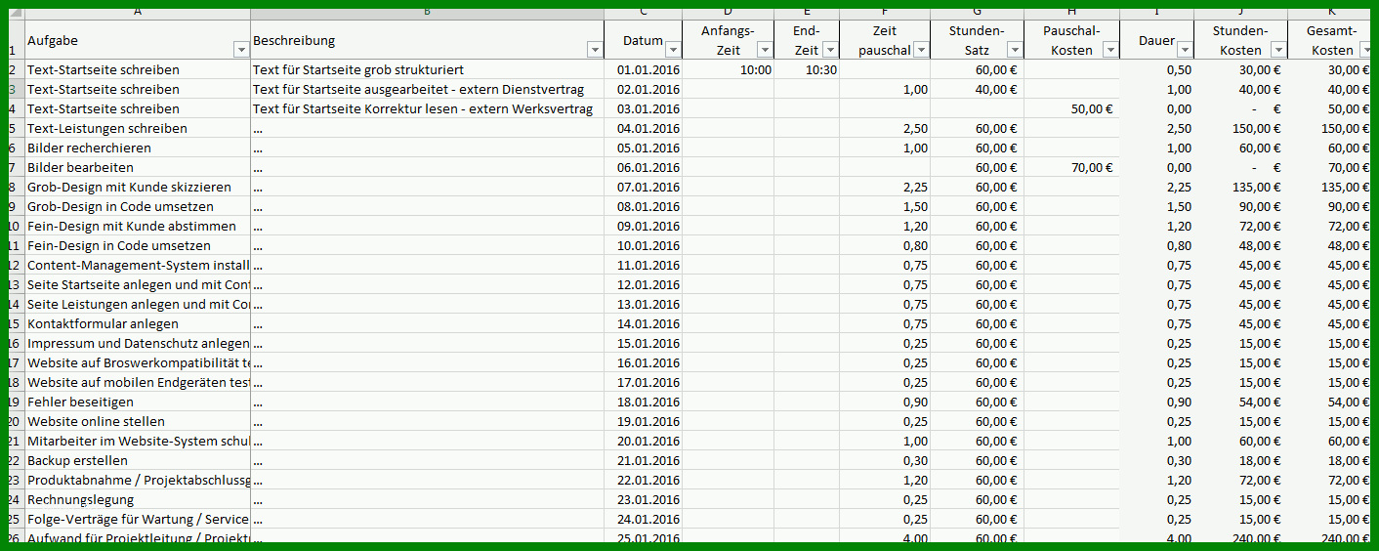Image resolution: width=1379 pixels, height=551 pixels.
Task: Select task cell 'Backup erstellen'
Action: pyautogui.click(x=137, y=460)
